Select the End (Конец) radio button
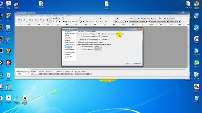The image size is (202, 113). click(x=59, y=72)
